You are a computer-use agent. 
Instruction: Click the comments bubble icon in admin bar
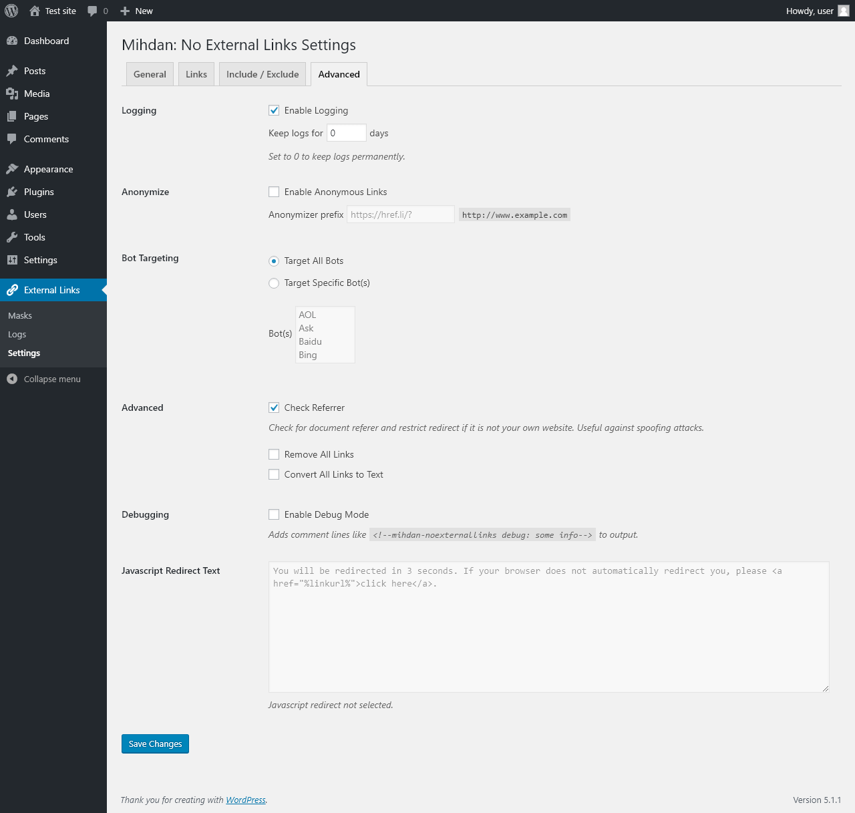coord(92,11)
